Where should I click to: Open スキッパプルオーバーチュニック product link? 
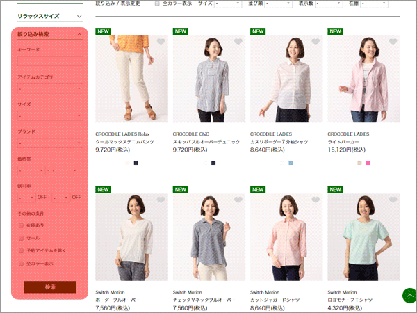206,142
